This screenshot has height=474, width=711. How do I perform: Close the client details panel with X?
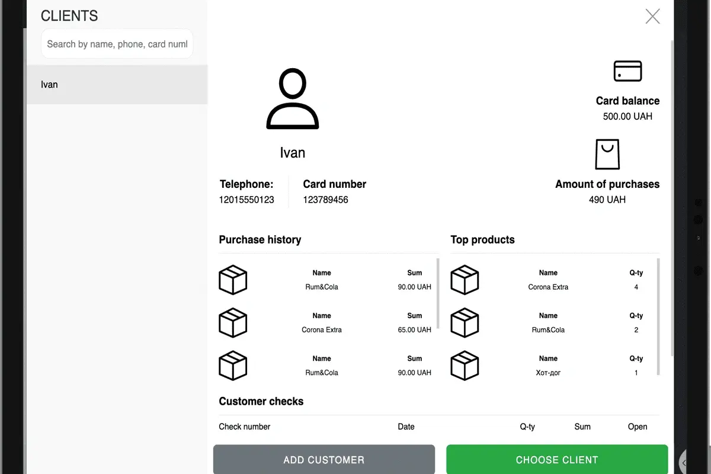pyautogui.click(x=652, y=16)
